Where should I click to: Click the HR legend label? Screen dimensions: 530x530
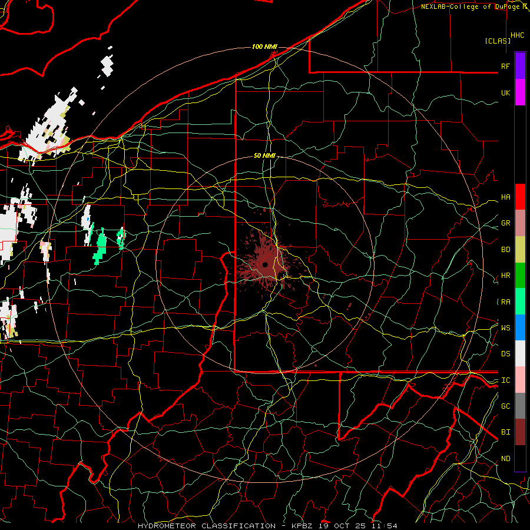coord(505,276)
